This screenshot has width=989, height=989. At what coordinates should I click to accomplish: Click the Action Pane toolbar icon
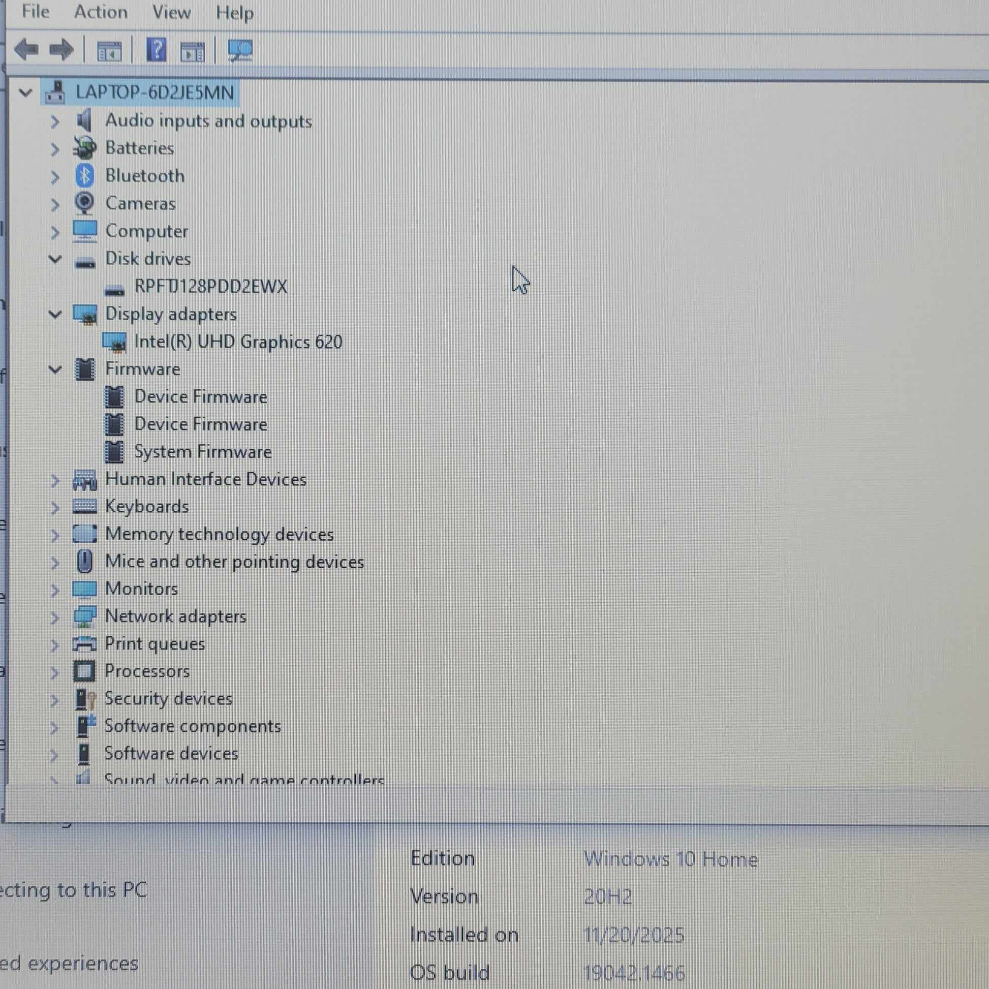pyautogui.click(x=193, y=51)
